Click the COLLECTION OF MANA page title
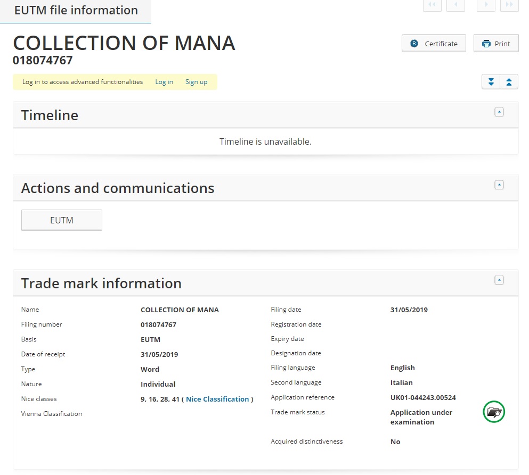This screenshot has height=475, width=529. coord(124,43)
